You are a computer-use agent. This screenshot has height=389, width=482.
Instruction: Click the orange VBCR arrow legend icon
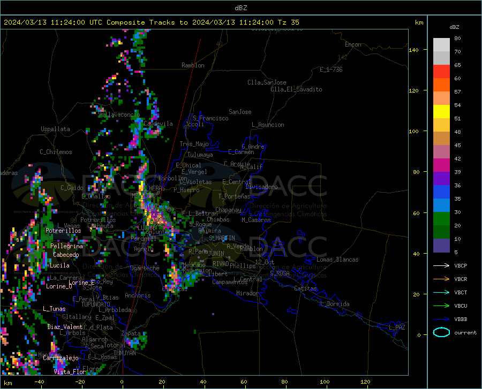pos(441,279)
